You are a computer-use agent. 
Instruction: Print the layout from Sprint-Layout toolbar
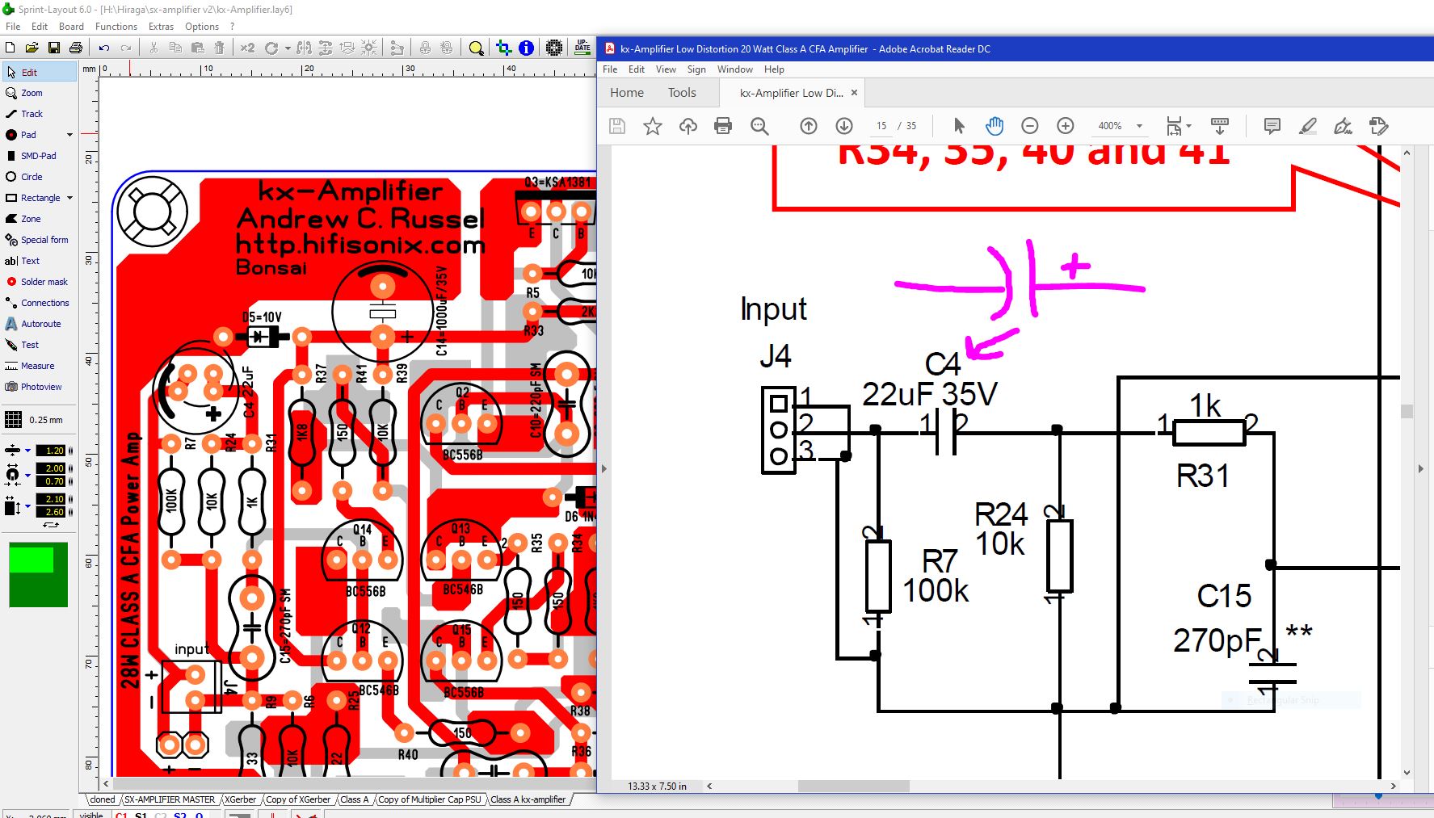(76, 48)
